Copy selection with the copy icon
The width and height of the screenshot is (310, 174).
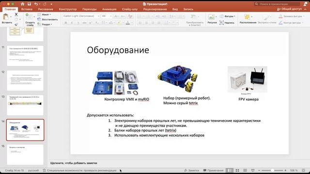click(x=16, y=19)
